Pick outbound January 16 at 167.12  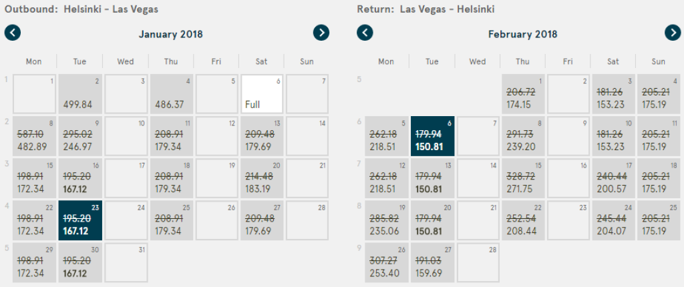click(x=79, y=178)
